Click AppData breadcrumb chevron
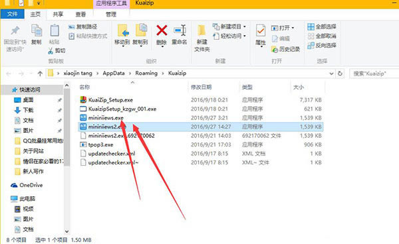Image resolution: width=399 pixels, height=244 pixels. click(130, 74)
